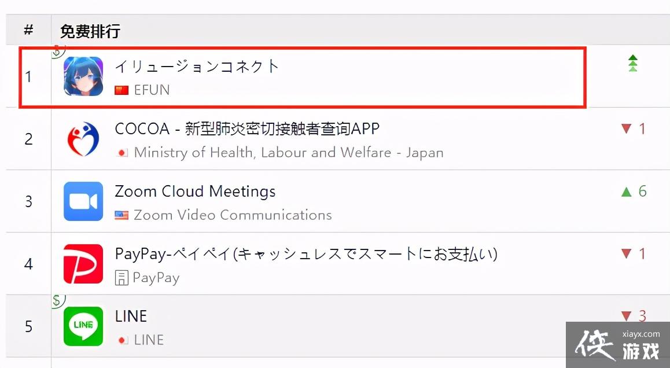Viewport: 670px width, 368px height.
Task: Click the US flag beside Zoom Video Communications
Action: [x=122, y=215]
